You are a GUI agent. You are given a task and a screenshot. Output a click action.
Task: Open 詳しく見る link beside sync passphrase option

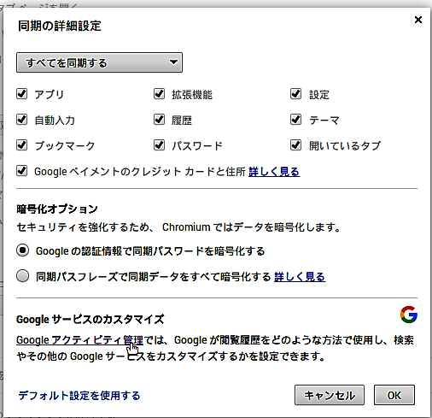coord(300,277)
